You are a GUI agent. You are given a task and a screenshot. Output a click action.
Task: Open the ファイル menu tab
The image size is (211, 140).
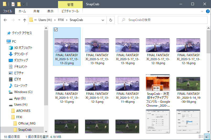pos(8,11)
